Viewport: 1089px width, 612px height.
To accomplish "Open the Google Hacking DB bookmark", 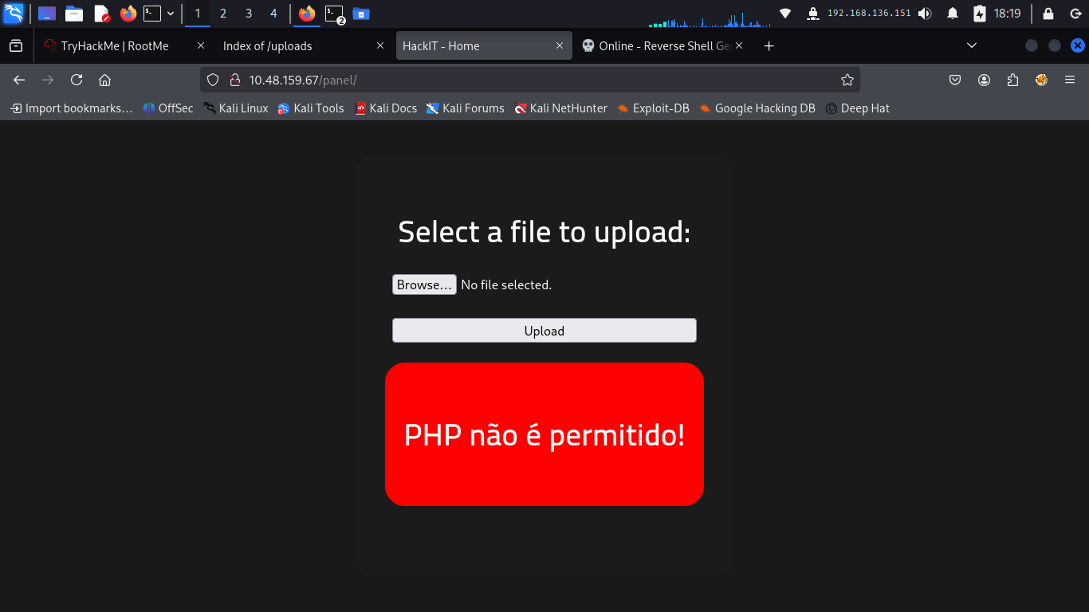I will (757, 108).
